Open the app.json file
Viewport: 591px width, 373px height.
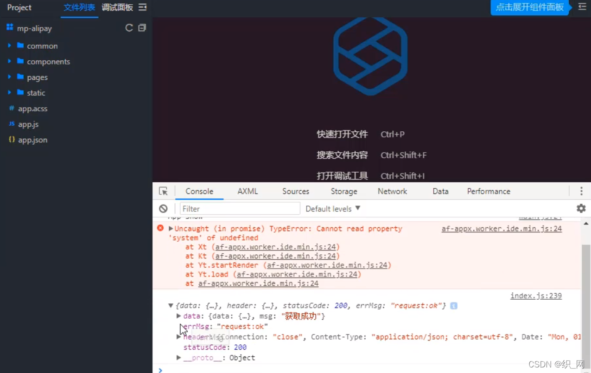[32, 140]
